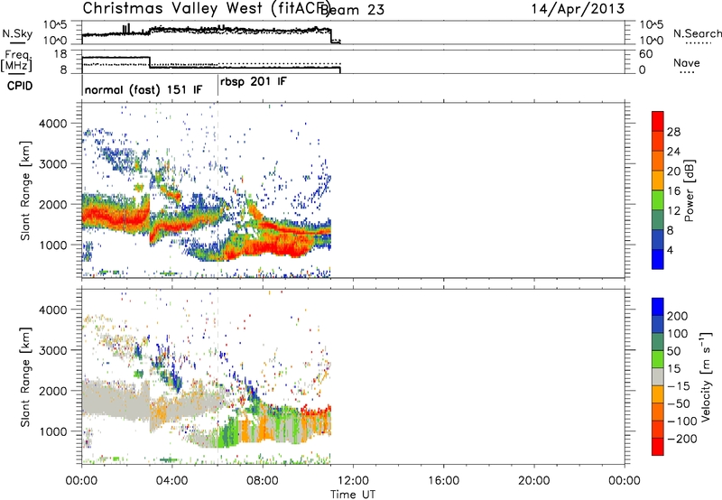Click the frequency step-down in frequency panel
Viewport: 722px width, 500px height.
click(x=150, y=62)
